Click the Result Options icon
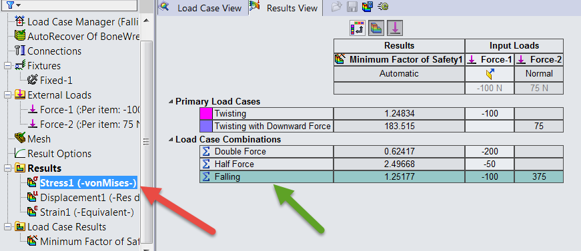This screenshot has width=581, height=251. click(x=20, y=153)
